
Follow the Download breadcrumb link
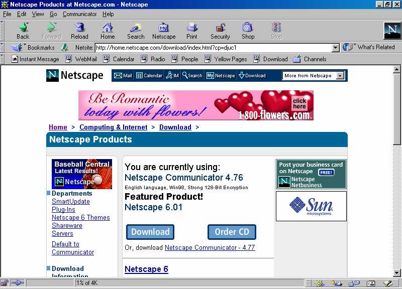175,127
